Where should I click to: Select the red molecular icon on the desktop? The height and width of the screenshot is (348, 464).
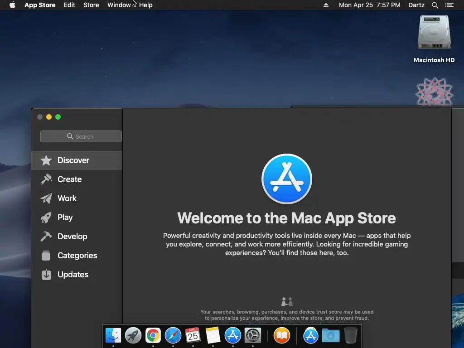click(x=434, y=92)
